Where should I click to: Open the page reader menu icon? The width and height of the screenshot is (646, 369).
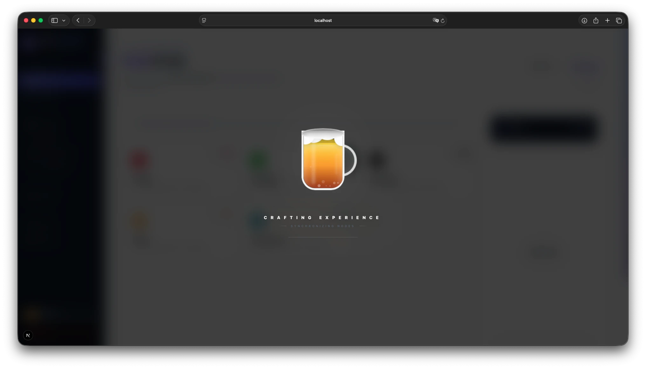click(x=204, y=20)
